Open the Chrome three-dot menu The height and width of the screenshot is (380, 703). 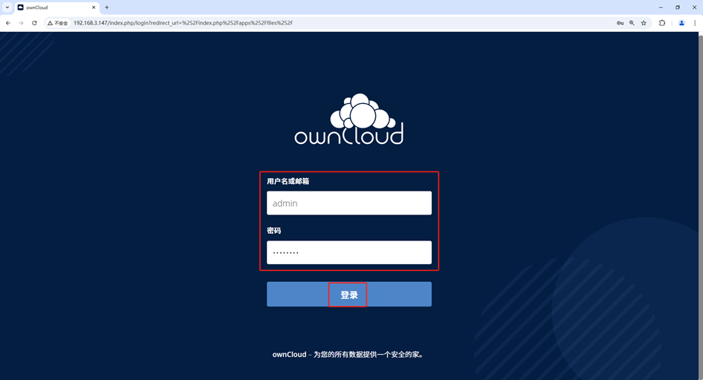pos(695,23)
